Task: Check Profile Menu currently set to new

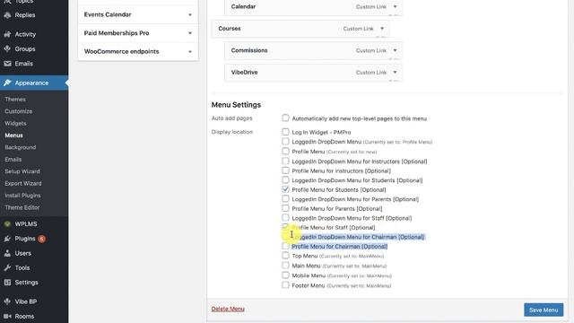Action: (x=285, y=151)
